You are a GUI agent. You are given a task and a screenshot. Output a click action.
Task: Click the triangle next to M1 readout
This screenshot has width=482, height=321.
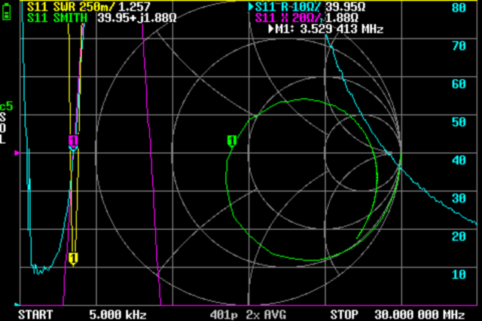coord(271,29)
